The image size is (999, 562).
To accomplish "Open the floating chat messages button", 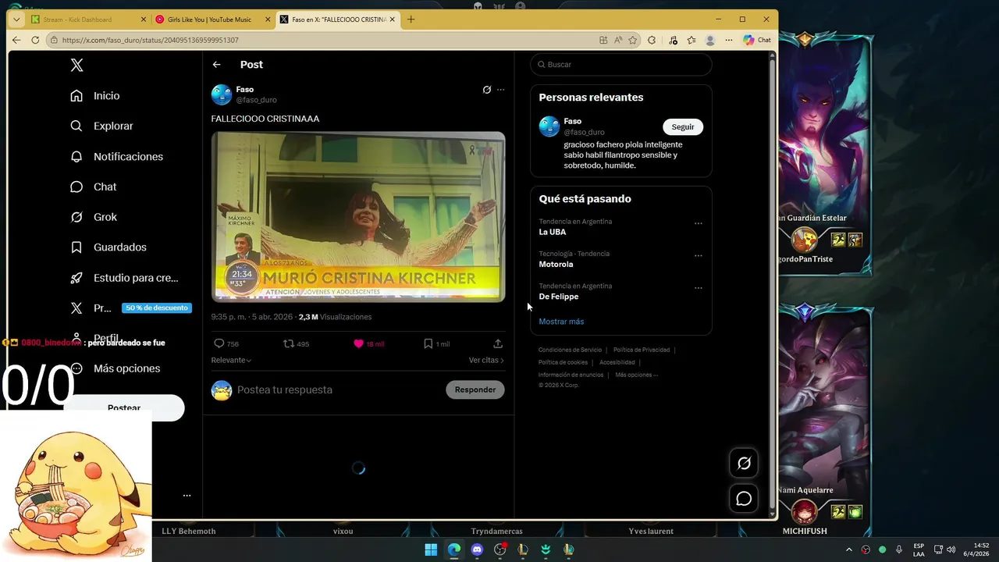I will 744,498.
